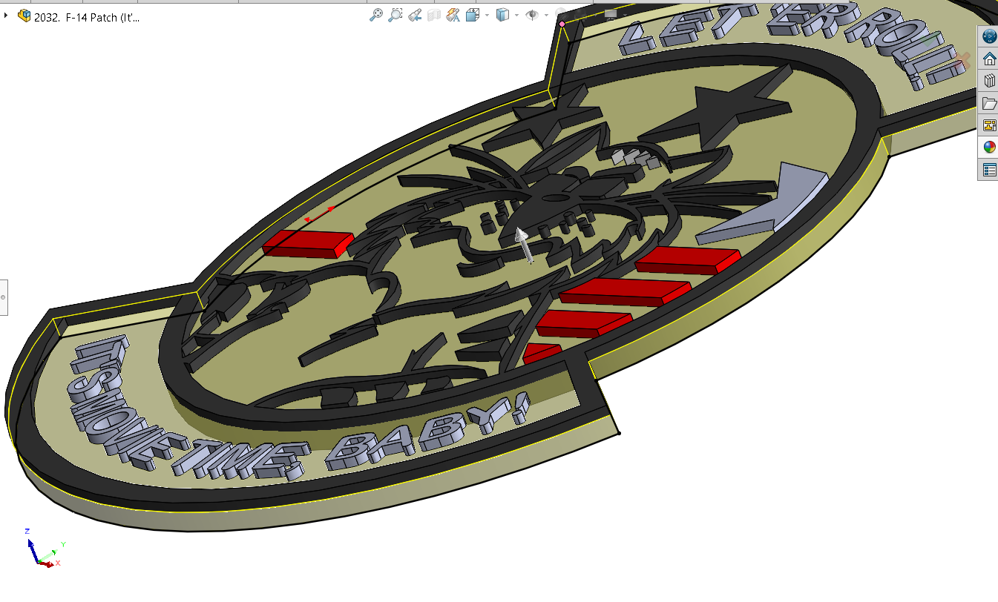Click the green Y axis of triad
This screenshot has height=602, width=998.
[48, 554]
